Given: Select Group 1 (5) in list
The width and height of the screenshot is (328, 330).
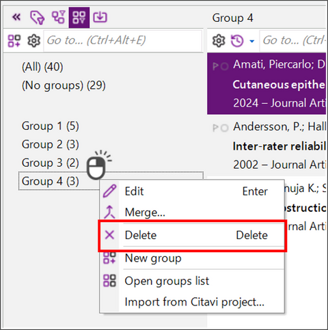Looking at the screenshot, I should [x=51, y=126].
